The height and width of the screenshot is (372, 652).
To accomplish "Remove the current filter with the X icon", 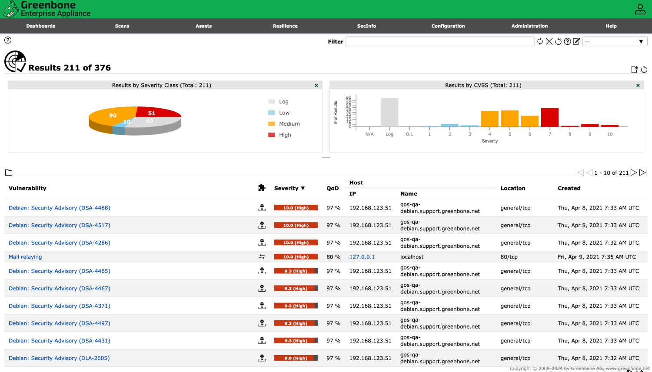I will click(x=549, y=41).
